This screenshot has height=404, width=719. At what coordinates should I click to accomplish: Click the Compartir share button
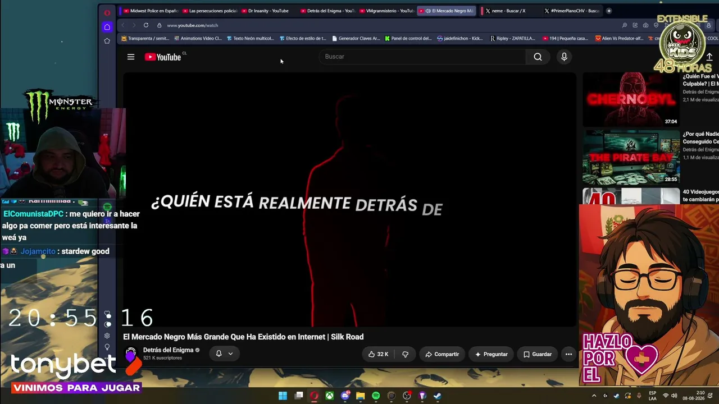pos(442,354)
